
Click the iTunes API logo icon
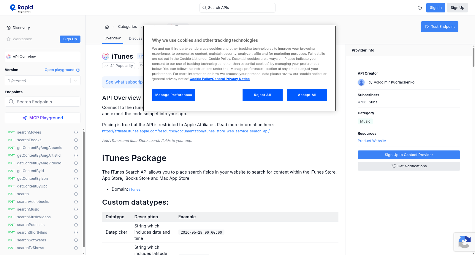(106, 56)
